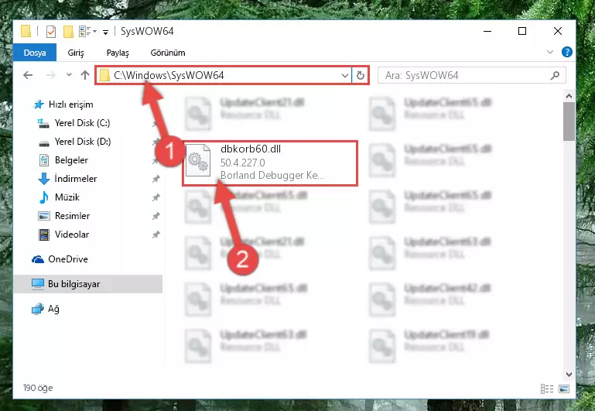
Task: Go up one folder level
Action: 85,75
